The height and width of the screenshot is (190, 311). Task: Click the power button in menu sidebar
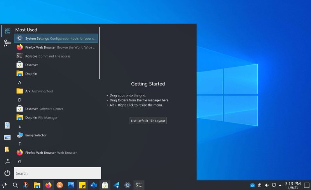click(x=7, y=173)
